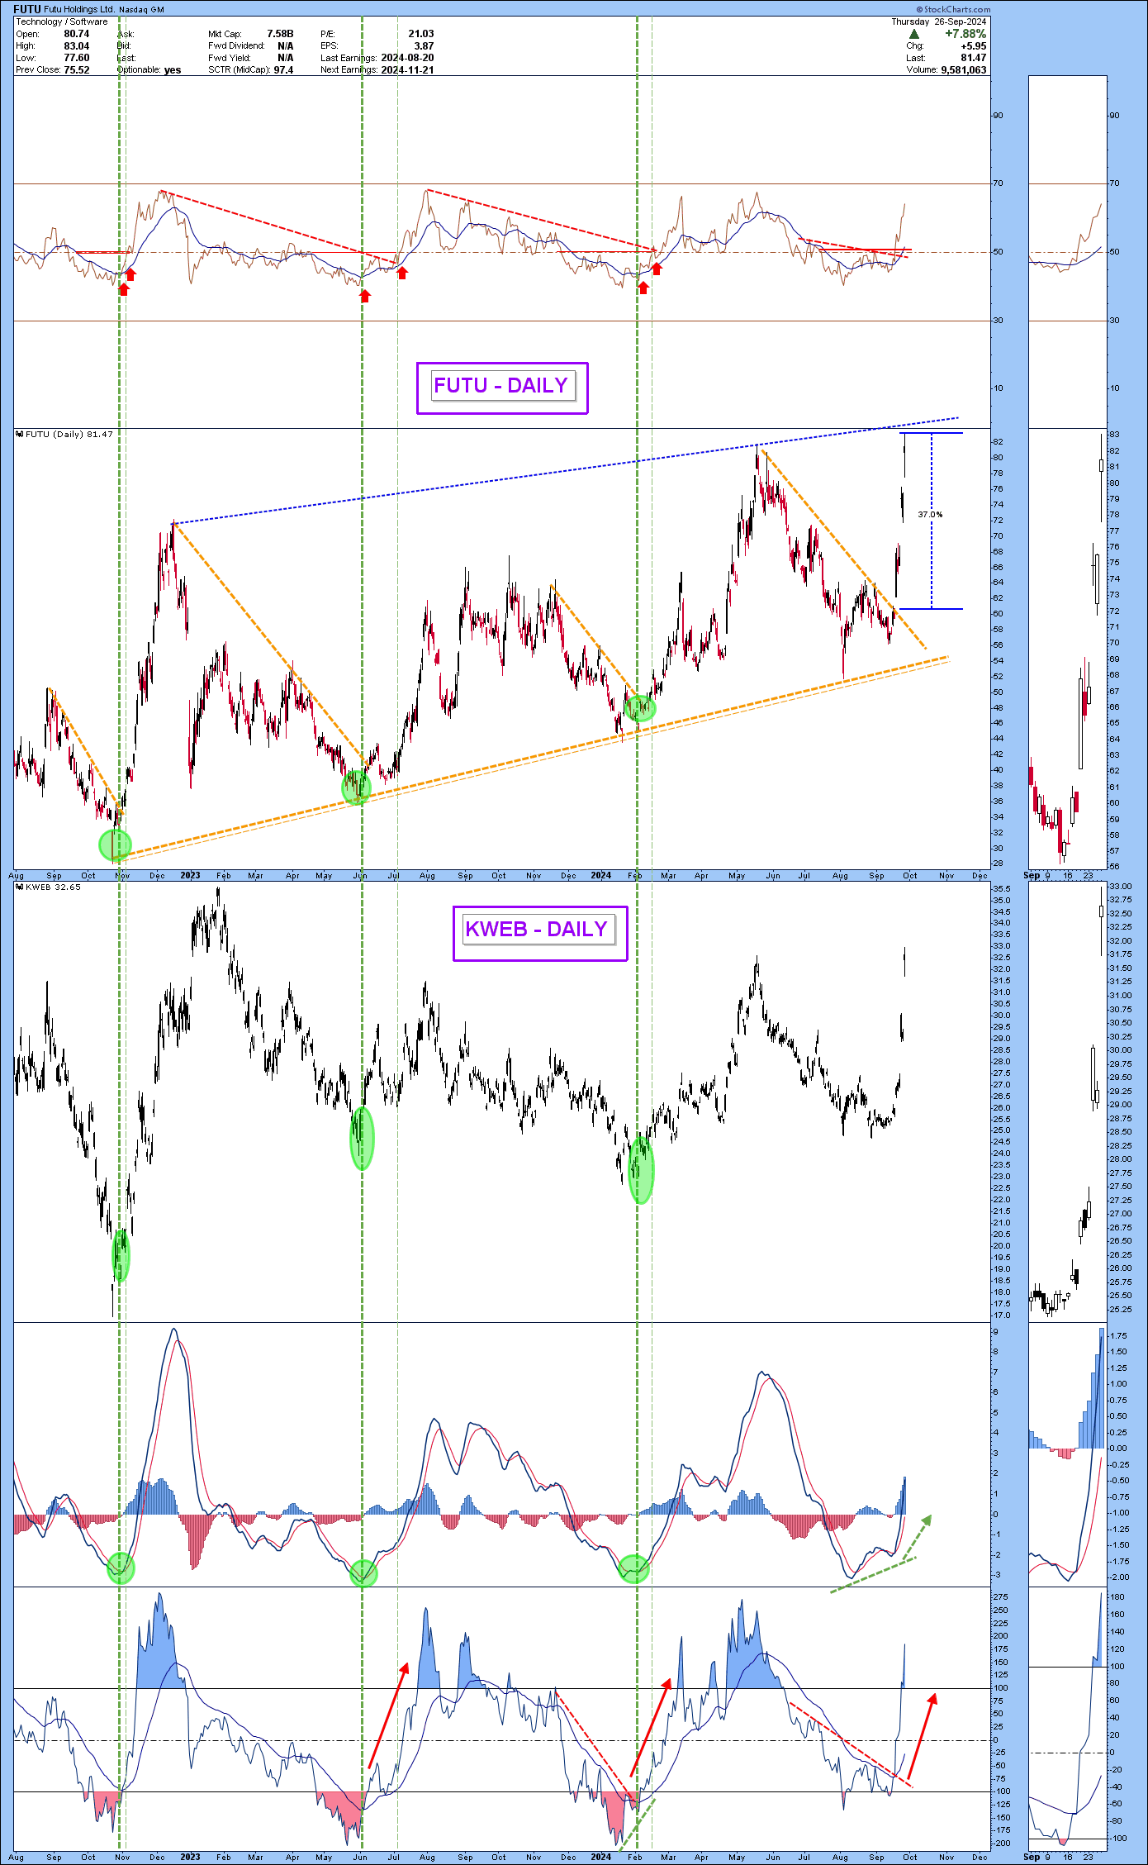Click the green up triangle beside +7.88%
Screen dimensions: 1148x1865
click(914, 34)
